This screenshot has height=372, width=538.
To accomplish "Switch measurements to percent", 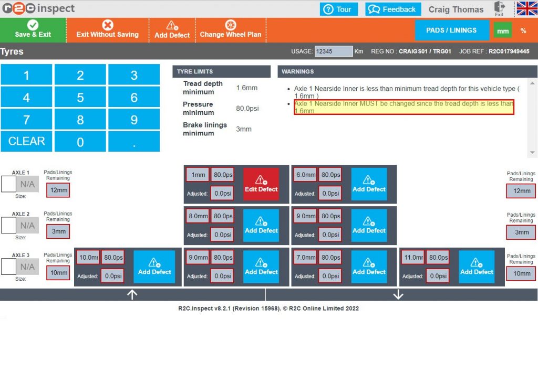I will [523, 30].
